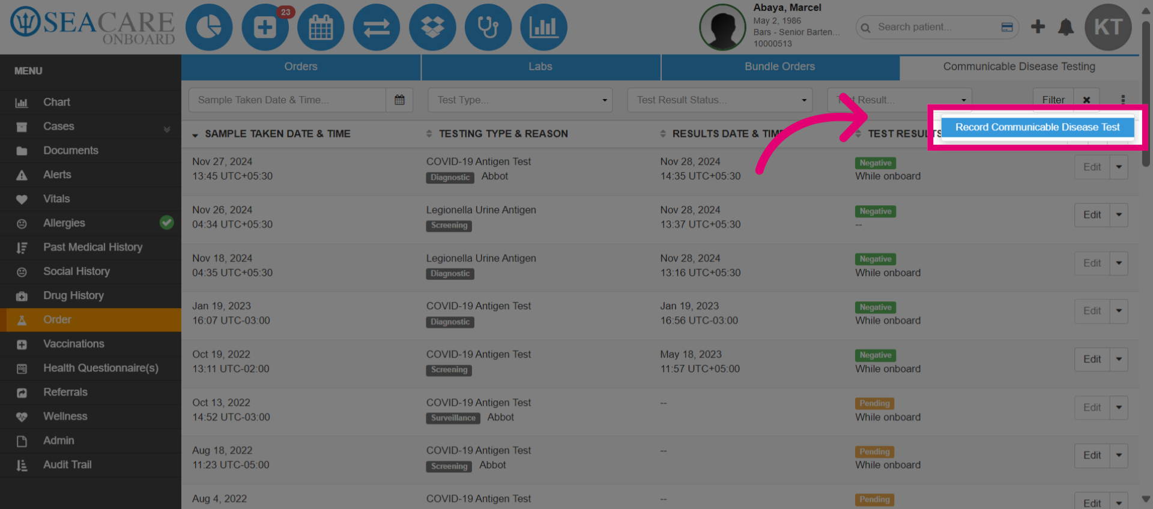Click the card icon in patient search
This screenshot has height=509, width=1153.
1007,27
